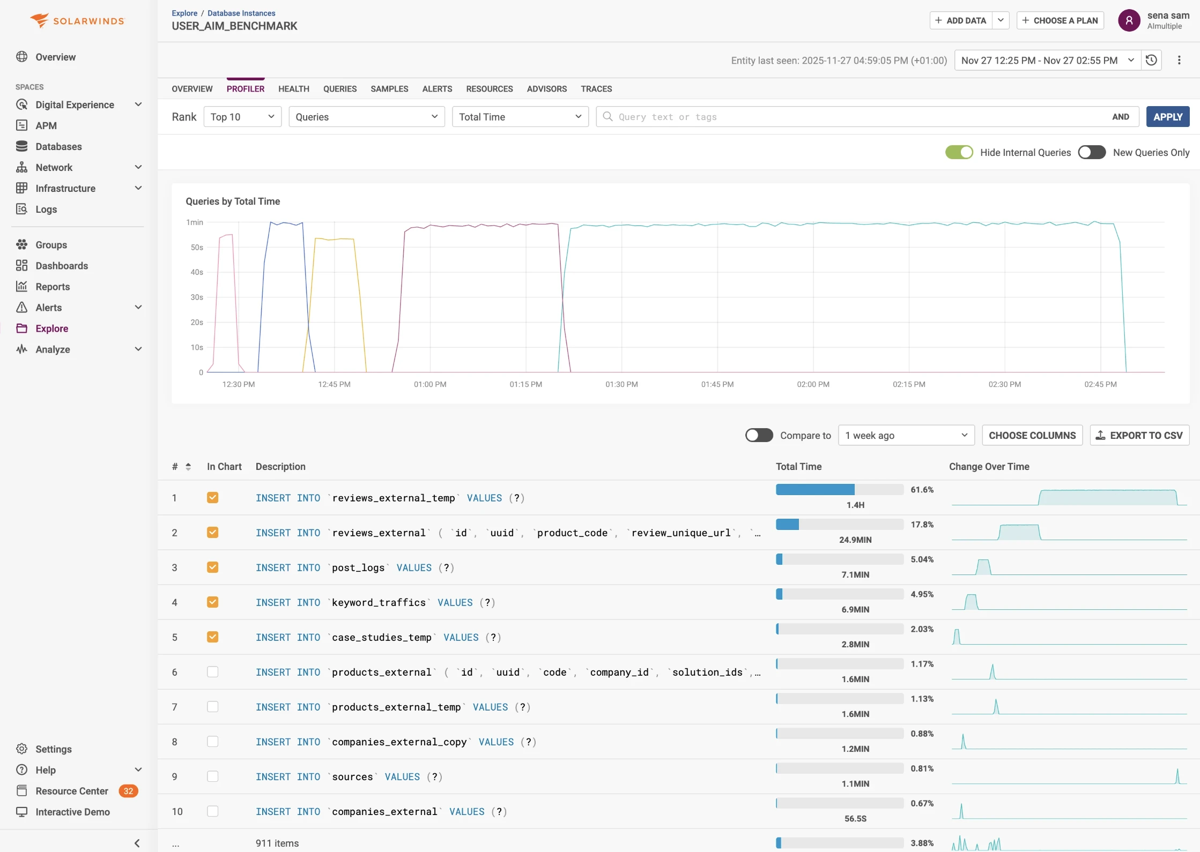Click the 5.04% total time bar
The height and width of the screenshot is (852, 1200).
click(840, 559)
